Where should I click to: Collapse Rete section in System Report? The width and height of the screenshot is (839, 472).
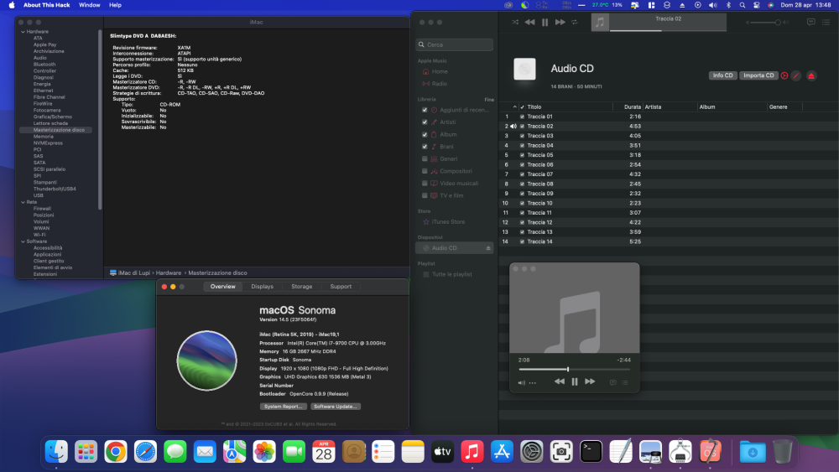click(23, 202)
